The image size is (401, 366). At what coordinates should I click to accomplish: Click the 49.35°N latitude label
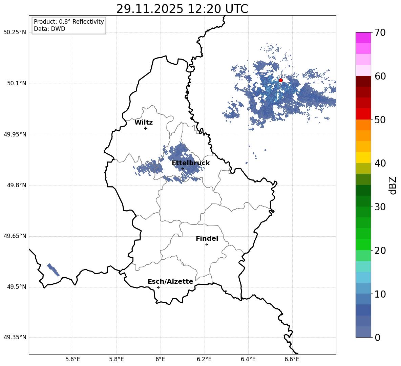(x=15, y=337)
